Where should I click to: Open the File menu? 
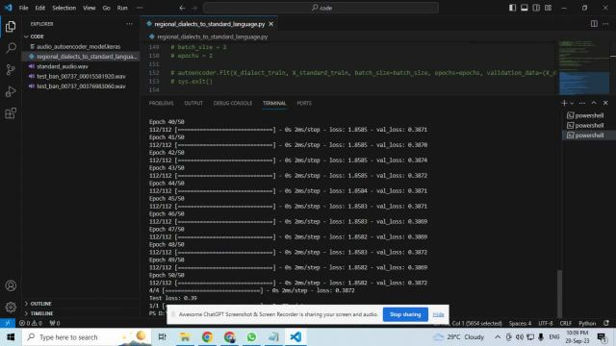[x=23, y=8]
